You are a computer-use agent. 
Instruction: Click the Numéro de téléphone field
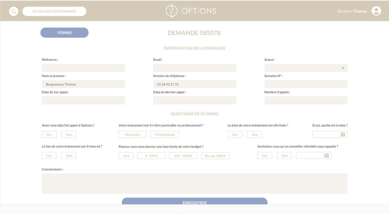[x=194, y=84]
